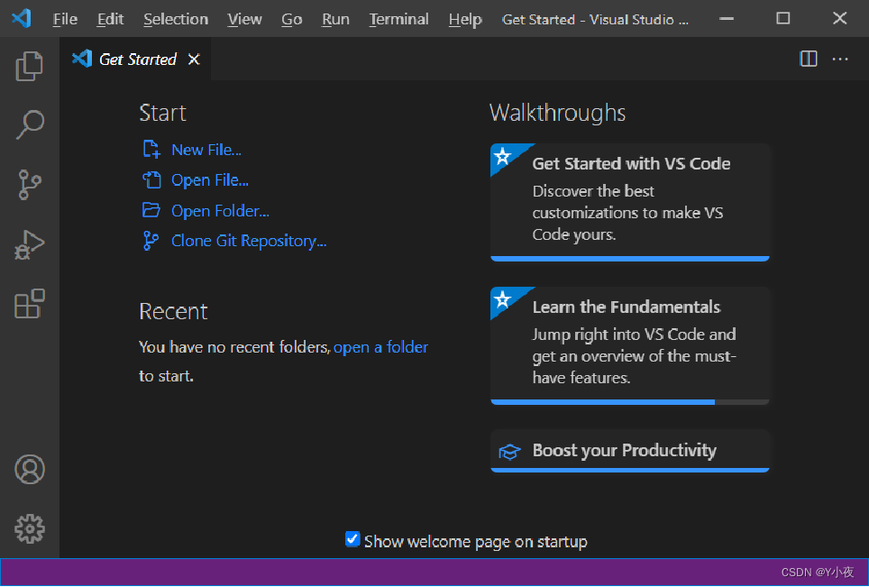Open the Explorer view in activity bar
The width and height of the screenshot is (869, 587).
(x=30, y=66)
